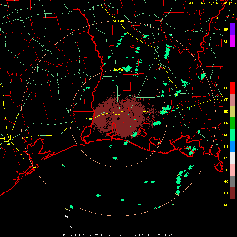Select the GC gray legend swatch
Viewport: 237px width, 237px height.
(x=233, y=181)
